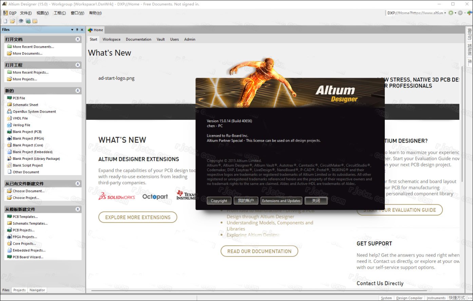Switch to the Workspace tab
This screenshot has height=301, width=473.
[x=112, y=39]
